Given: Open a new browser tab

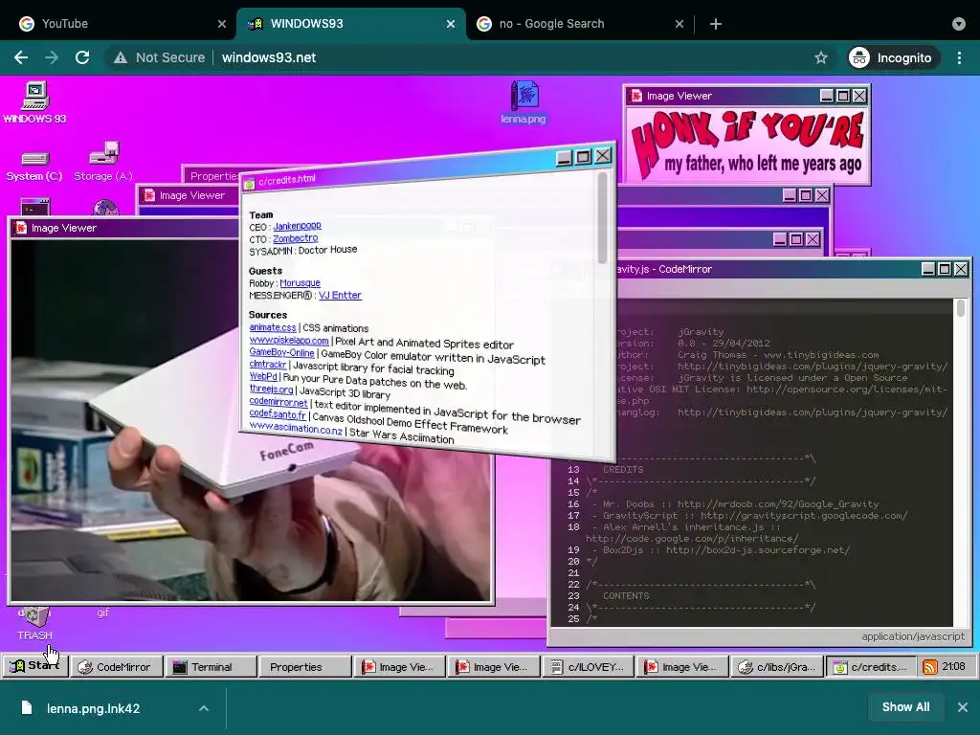Looking at the screenshot, I should point(716,24).
